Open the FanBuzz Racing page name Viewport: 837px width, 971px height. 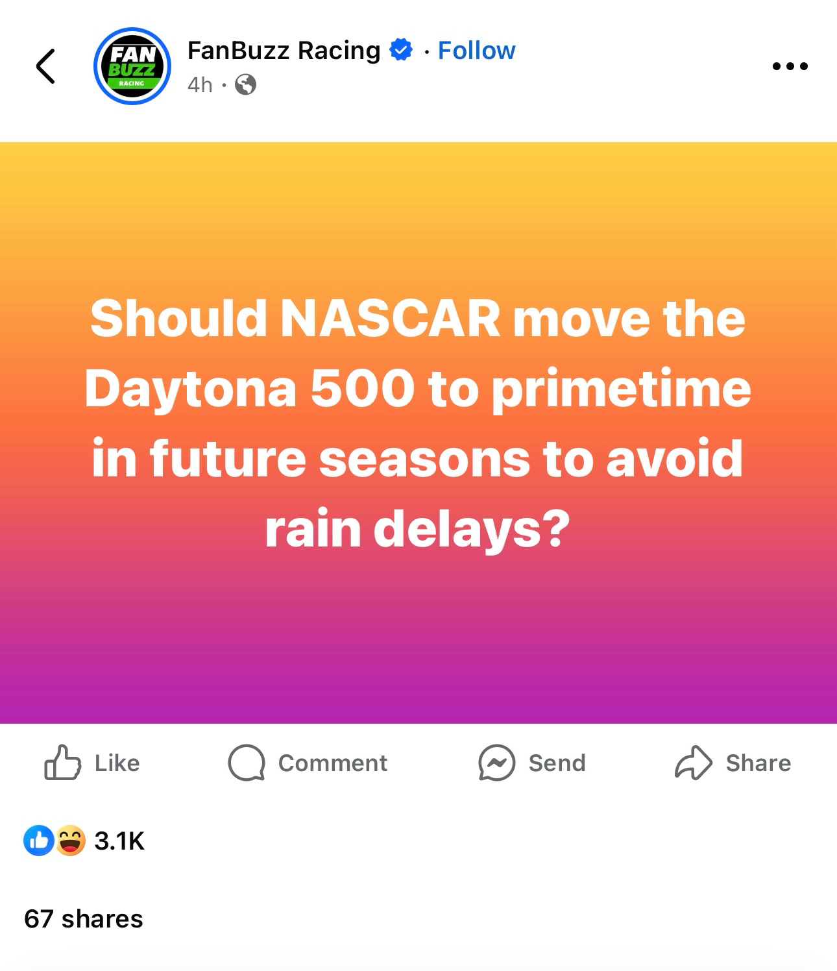[x=284, y=51]
